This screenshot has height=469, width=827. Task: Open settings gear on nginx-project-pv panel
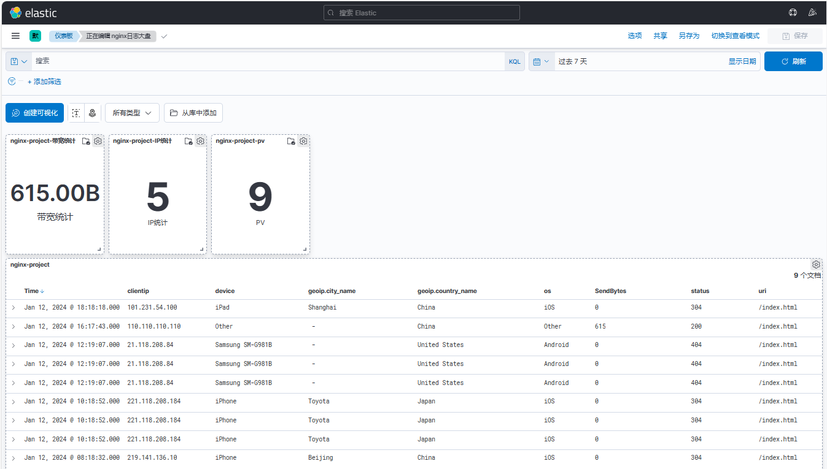coord(303,141)
